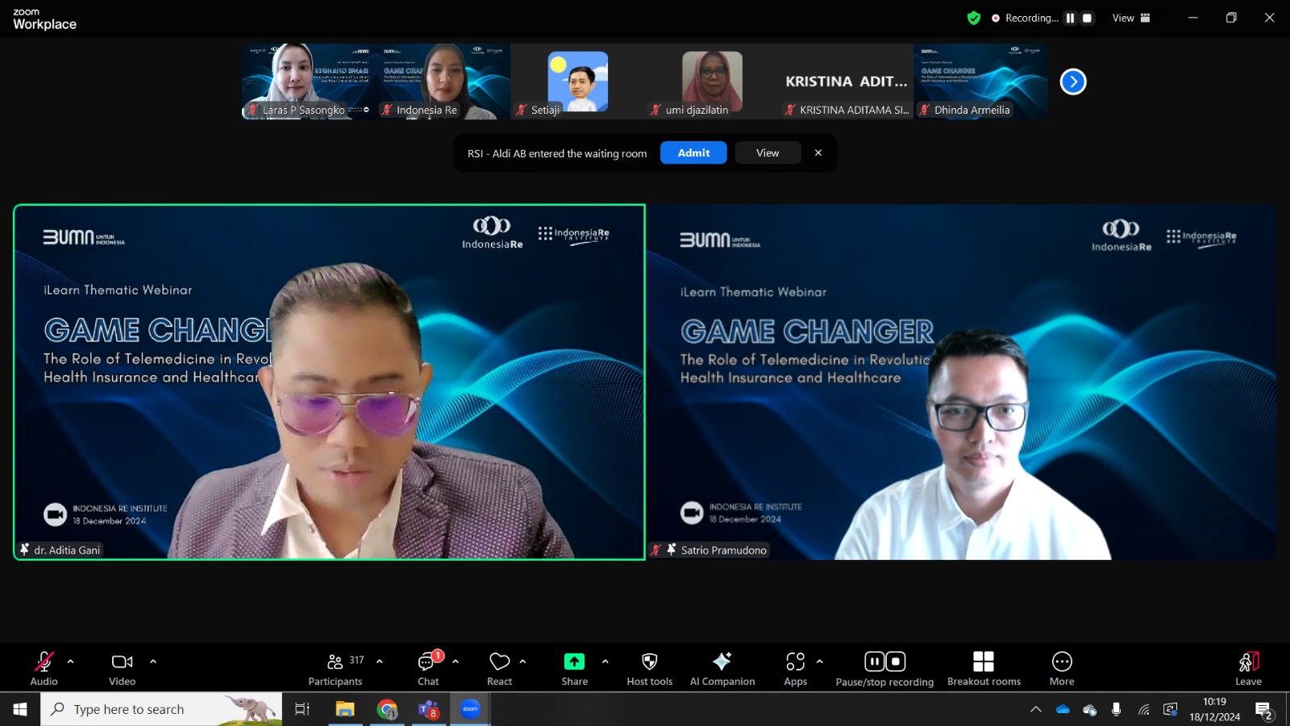Launch AI Companion
Viewport: 1290px width, 726px height.
pos(722,669)
